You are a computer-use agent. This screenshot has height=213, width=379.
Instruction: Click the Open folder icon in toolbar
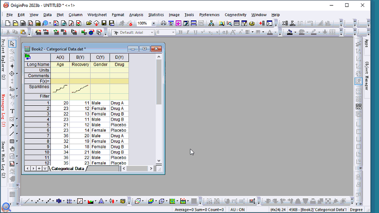coord(89,23)
